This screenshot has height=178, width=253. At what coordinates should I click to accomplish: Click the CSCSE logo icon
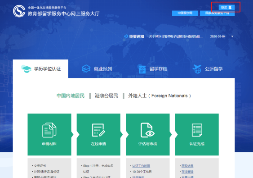[19, 11]
